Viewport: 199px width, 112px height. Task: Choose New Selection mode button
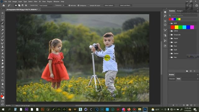[x=16, y=6]
